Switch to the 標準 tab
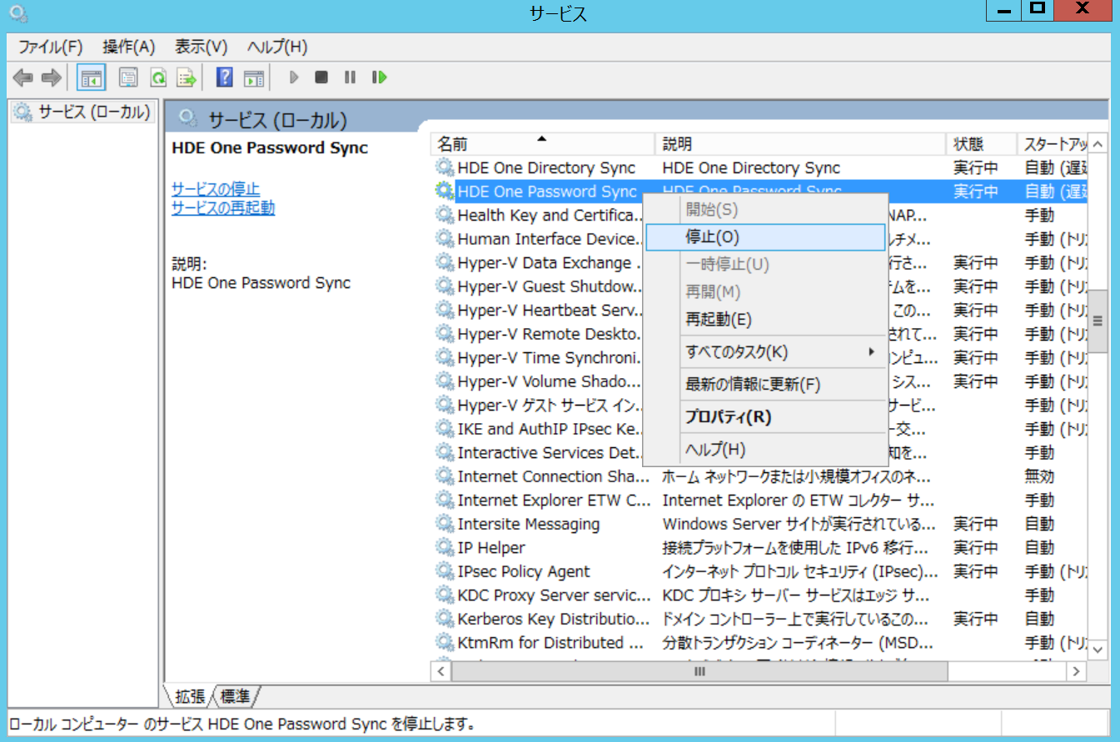 coord(236,696)
